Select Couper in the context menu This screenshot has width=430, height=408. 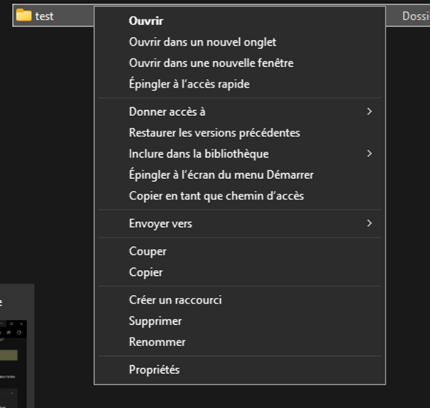tap(240, 251)
